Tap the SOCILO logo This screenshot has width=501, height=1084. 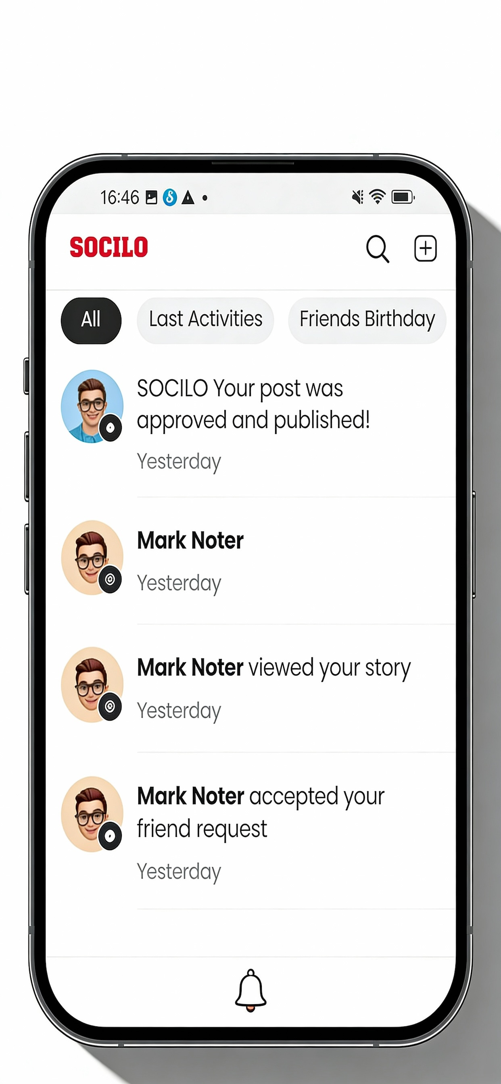coord(109,247)
